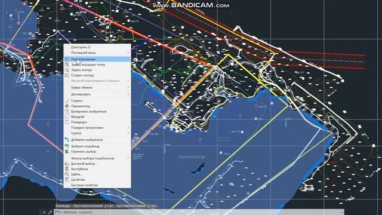Expand the Порядок прорисовки submenu
Screen dimensions: 382x215
click(97, 127)
